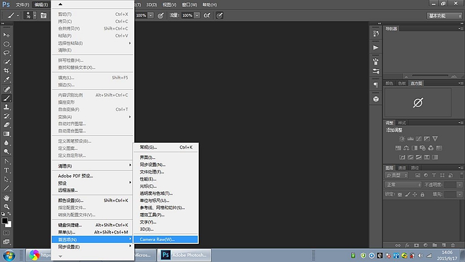Click the background color swatch
Image resolution: width=465 pixels, height=262 pixels.
point(9,225)
